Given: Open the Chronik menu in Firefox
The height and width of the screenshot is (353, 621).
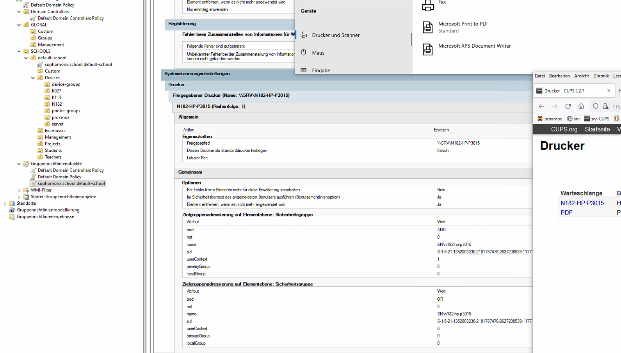Looking at the screenshot, I should (601, 76).
